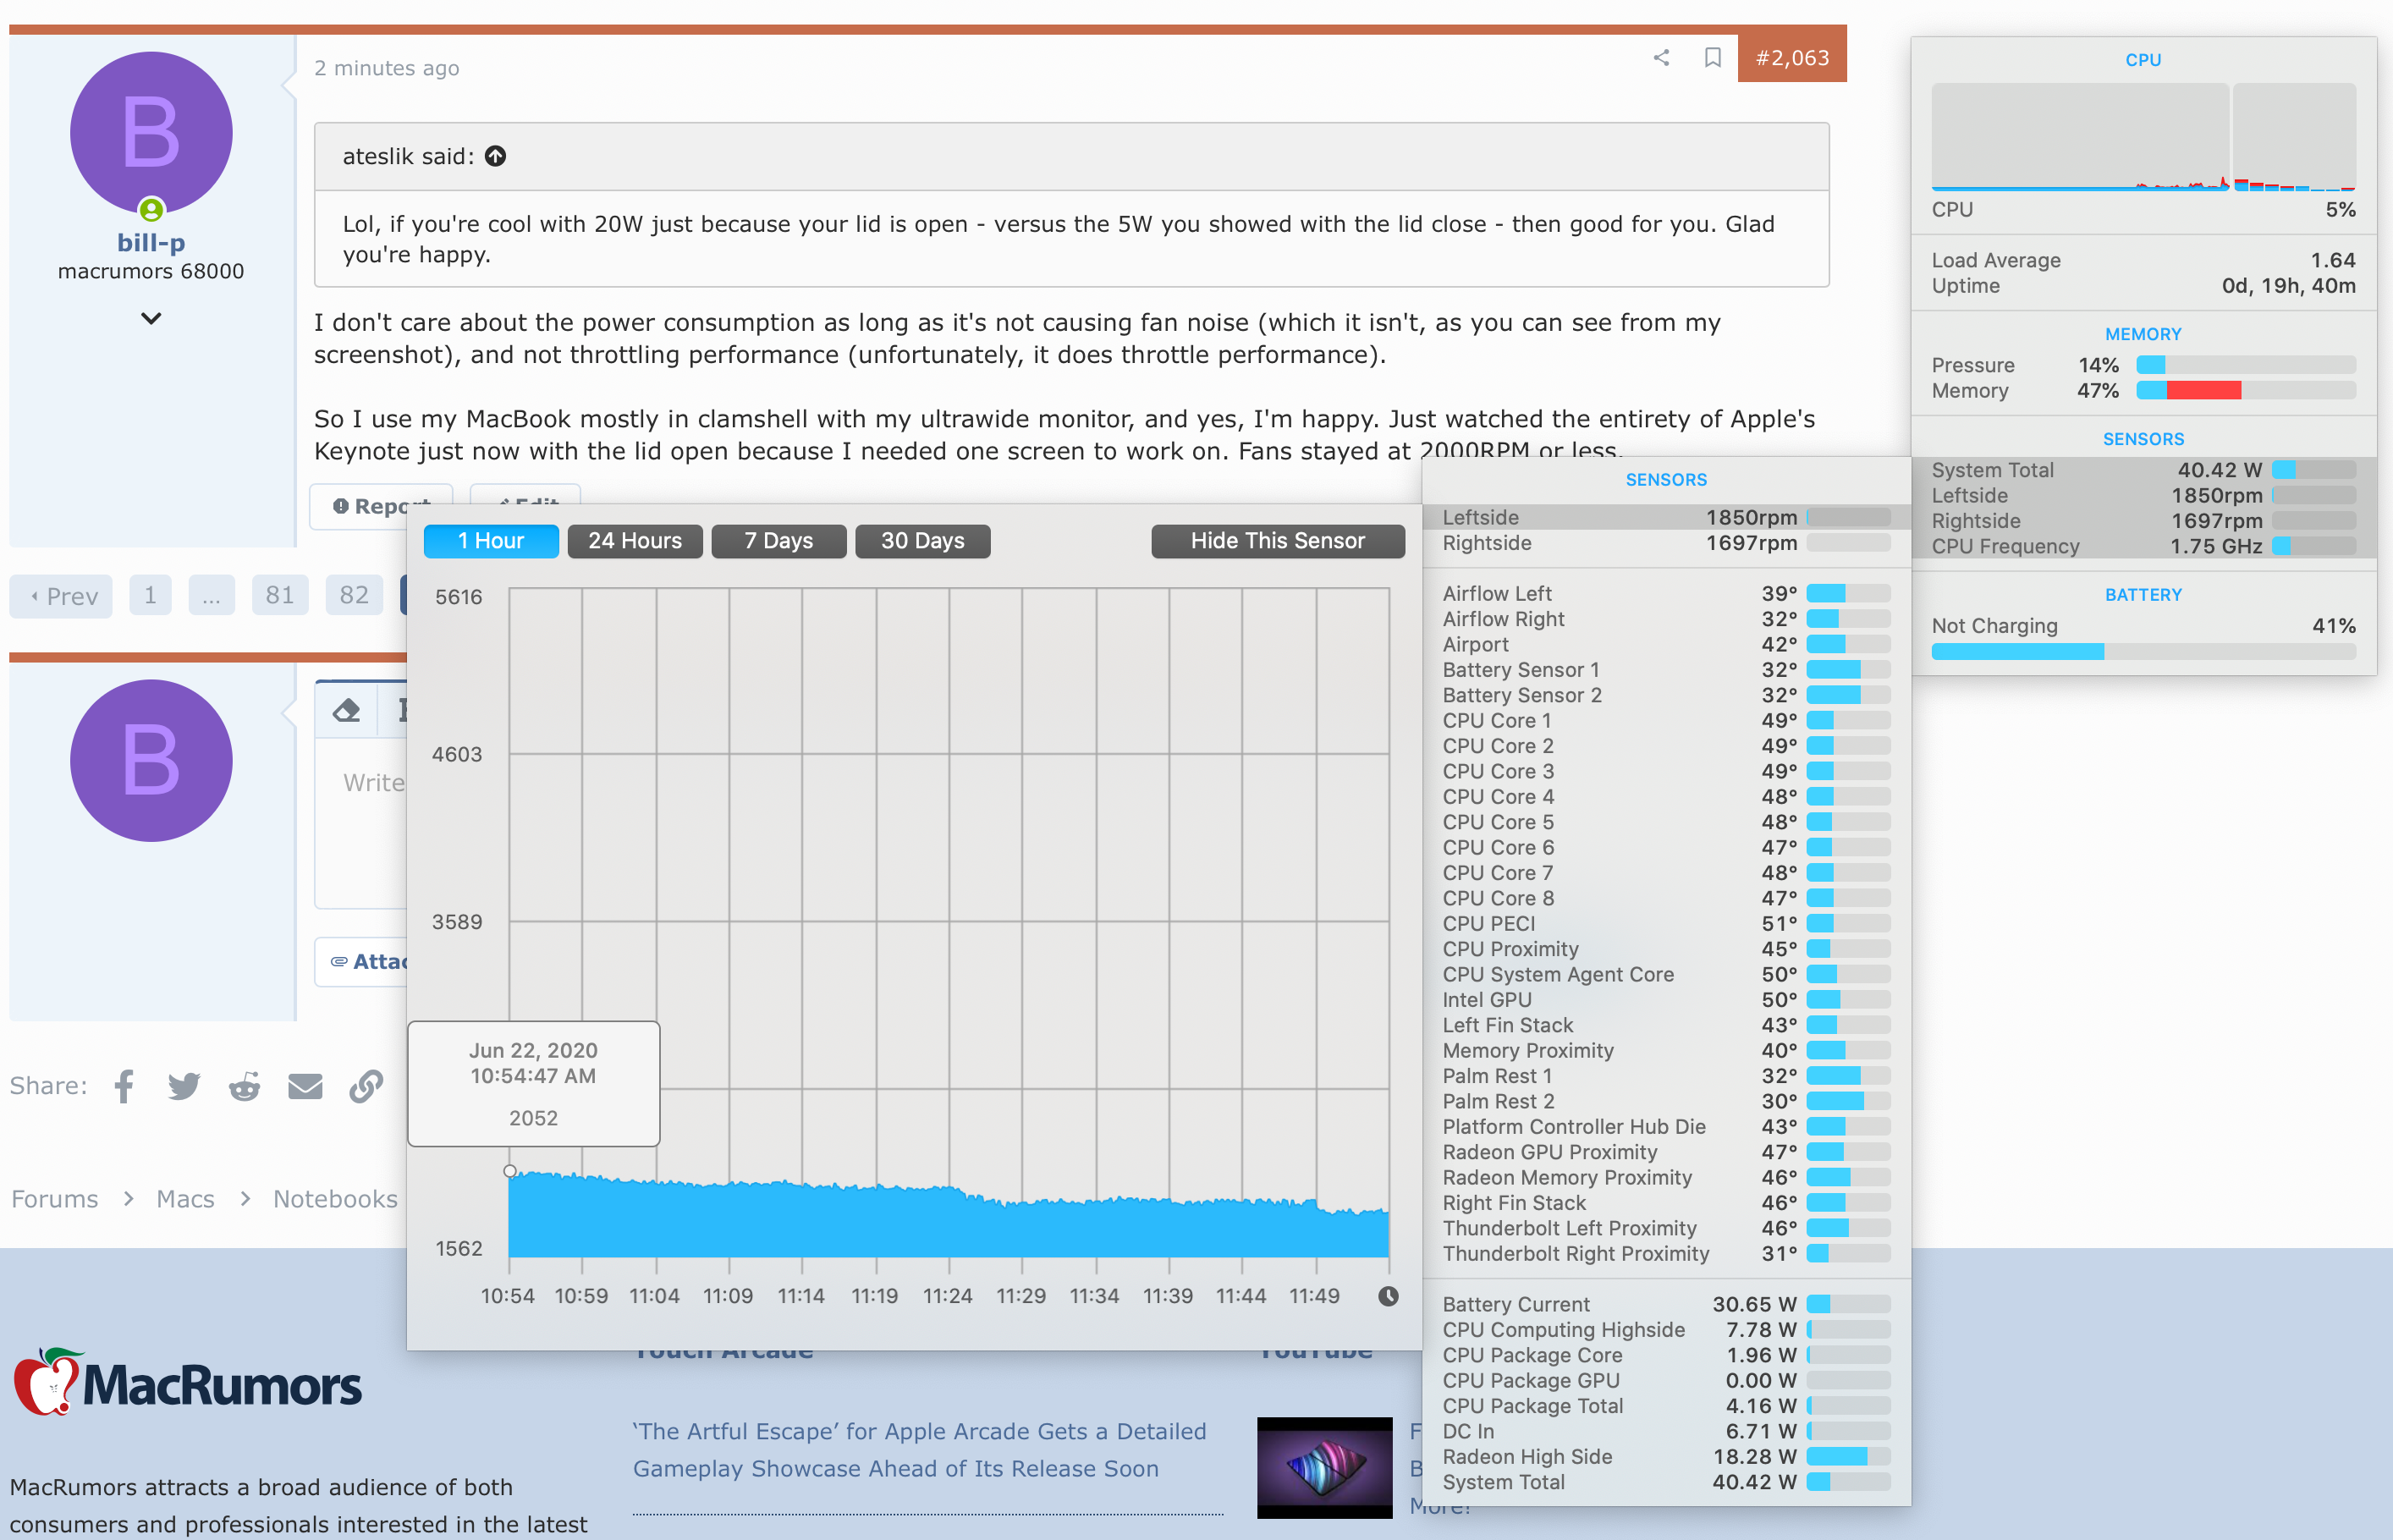Select the Palm Rest 2 sensor row
Image resolution: width=2393 pixels, height=1540 pixels.
click(1666, 1102)
